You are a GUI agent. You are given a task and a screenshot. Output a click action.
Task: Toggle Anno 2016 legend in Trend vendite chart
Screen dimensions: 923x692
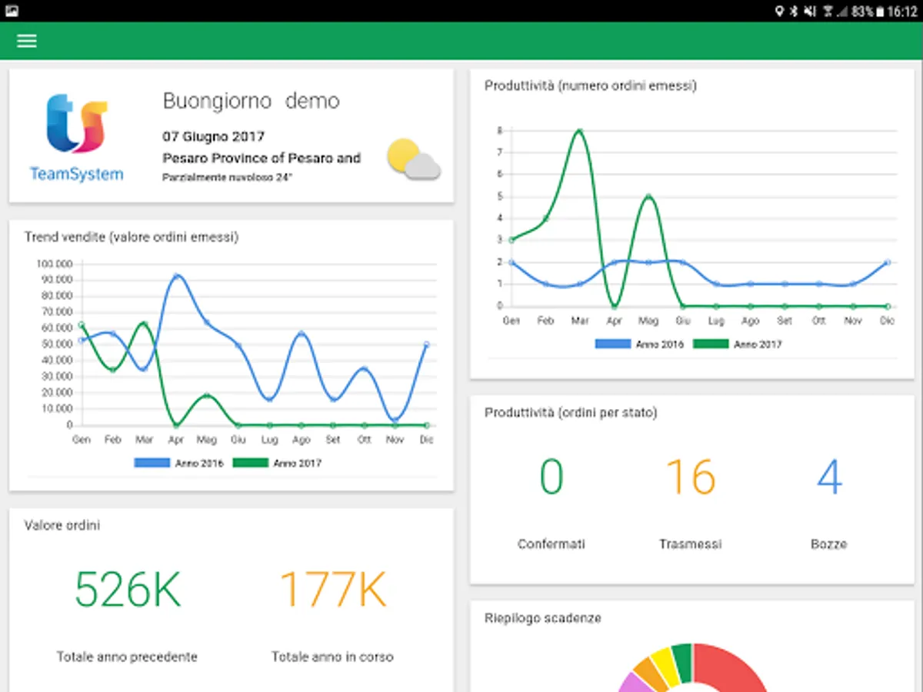pos(178,463)
